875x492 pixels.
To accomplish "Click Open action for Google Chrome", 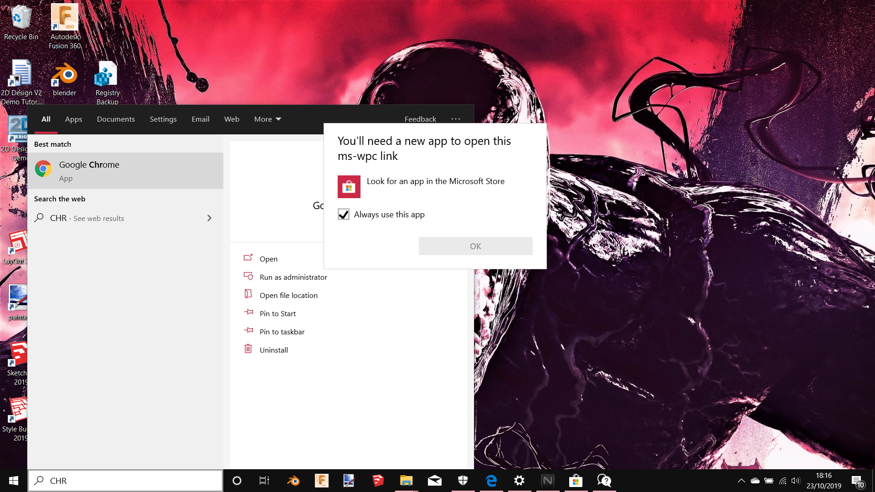I will [x=268, y=259].
